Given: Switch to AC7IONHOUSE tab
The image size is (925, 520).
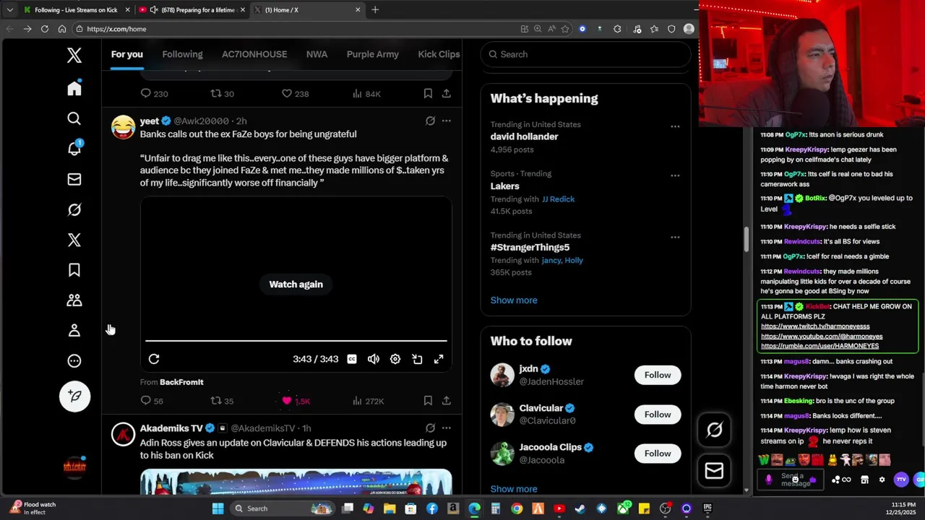Looking at the screenshot, I should point(254,54).
